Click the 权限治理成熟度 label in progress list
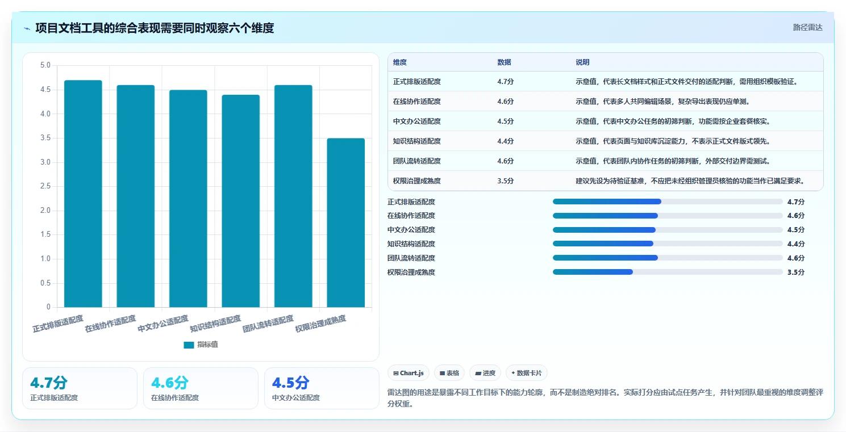The height and width of the screenshot is (432, 846). coord(411,272)
